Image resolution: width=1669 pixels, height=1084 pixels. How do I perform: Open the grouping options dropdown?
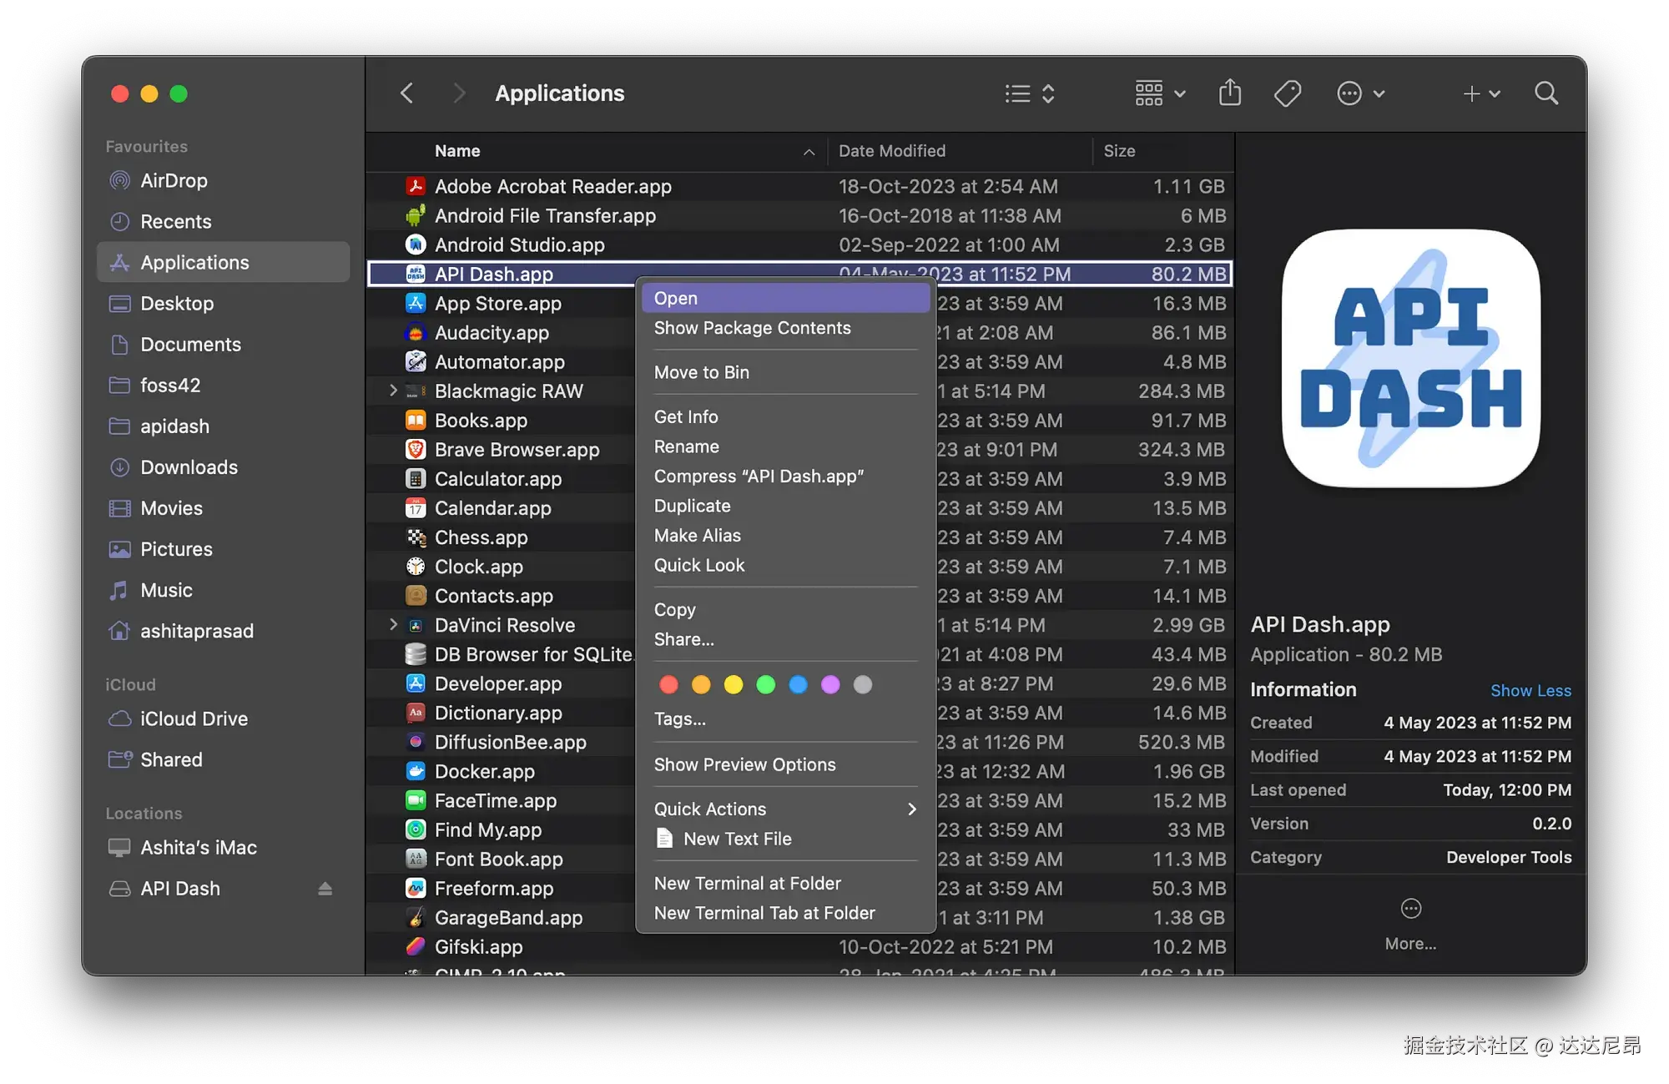1159,93
